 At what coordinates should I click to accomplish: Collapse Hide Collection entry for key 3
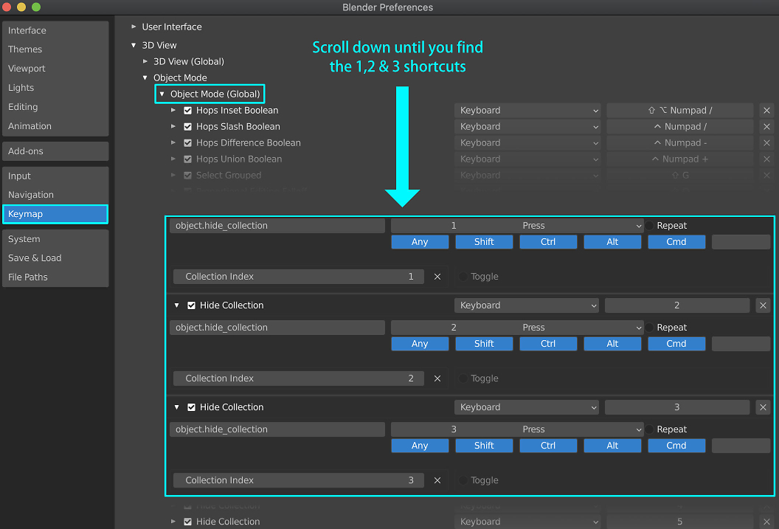click(x=177, y=407)
